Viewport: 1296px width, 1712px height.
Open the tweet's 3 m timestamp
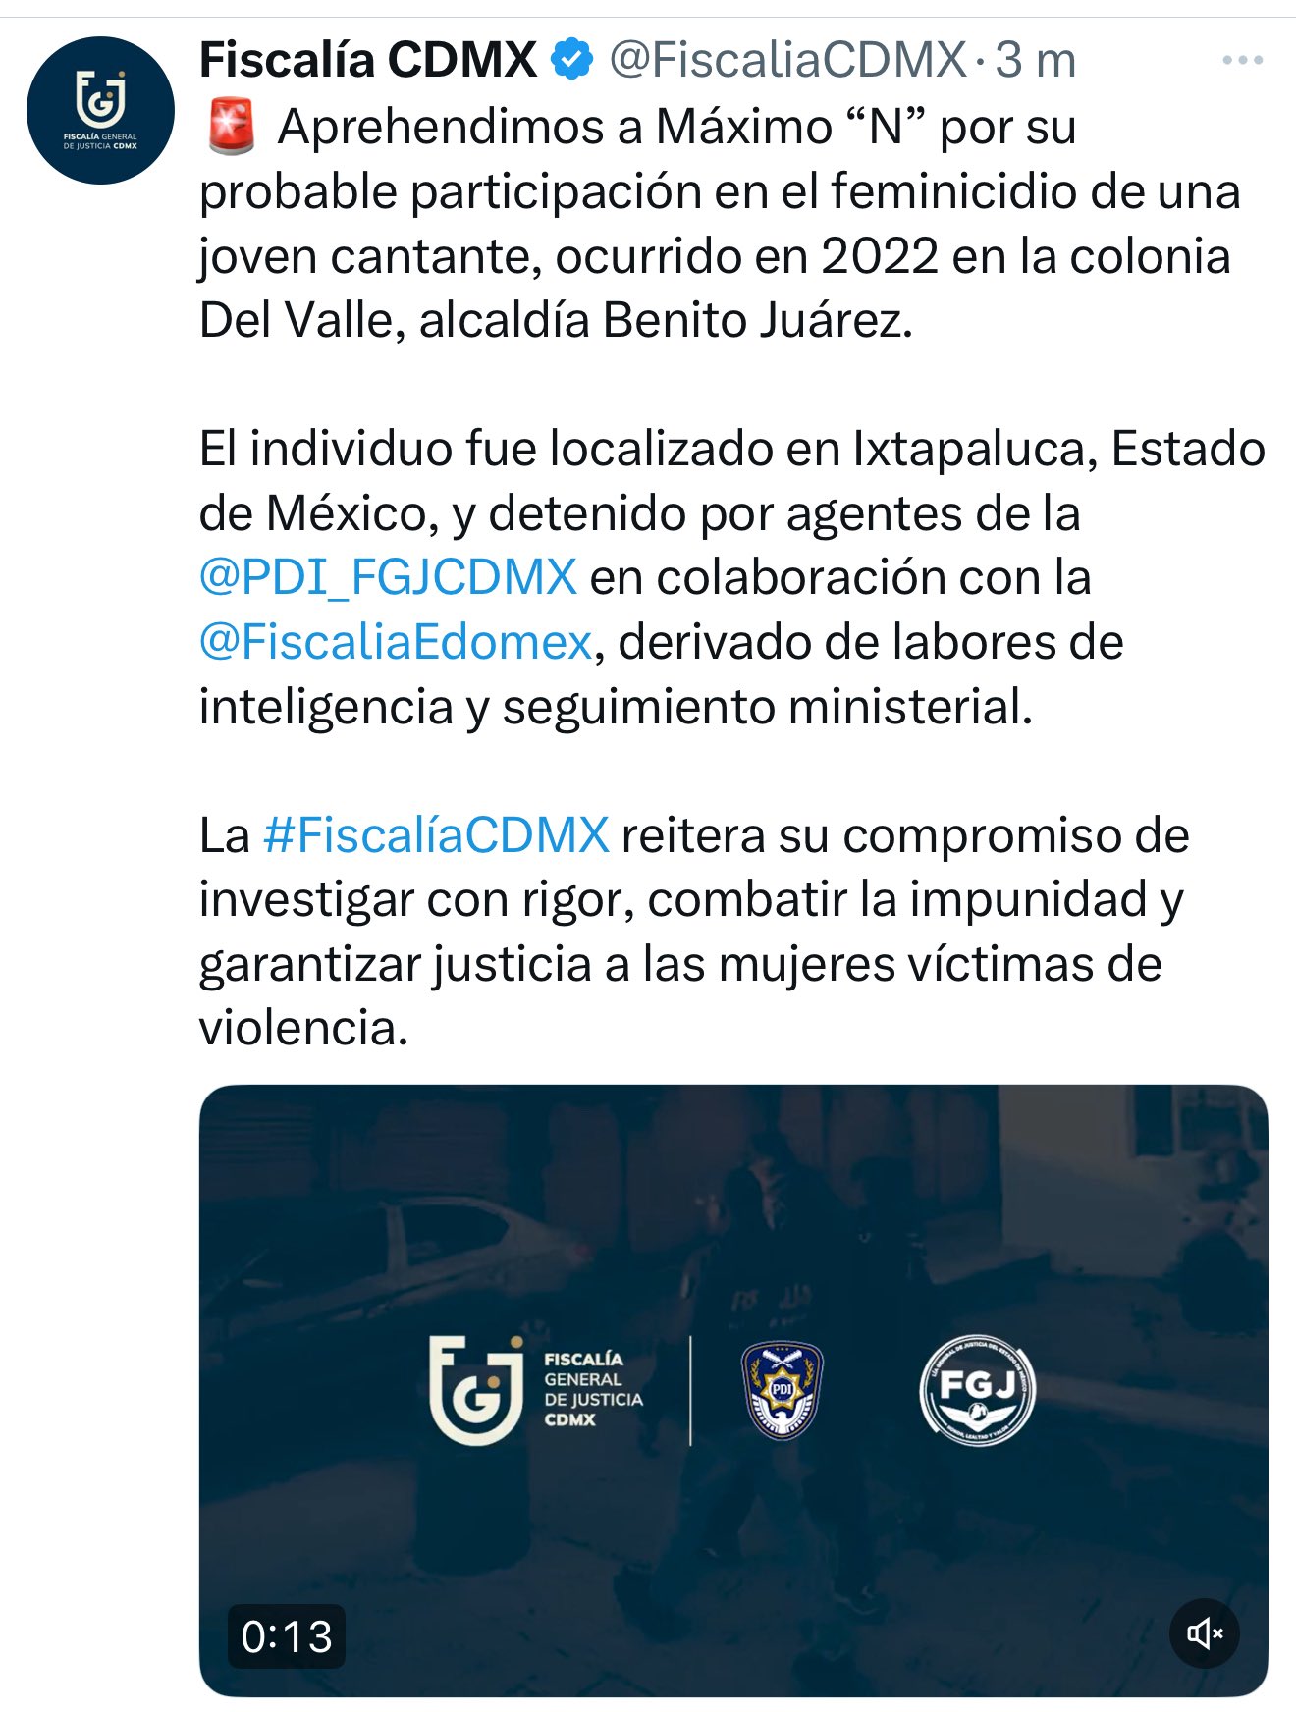coord(1036,60)
